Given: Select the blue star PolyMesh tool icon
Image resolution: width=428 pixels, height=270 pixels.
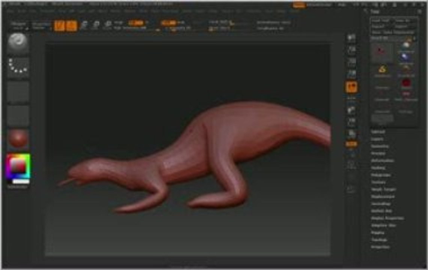Looking at the screenshot, I should pos(406,58).
